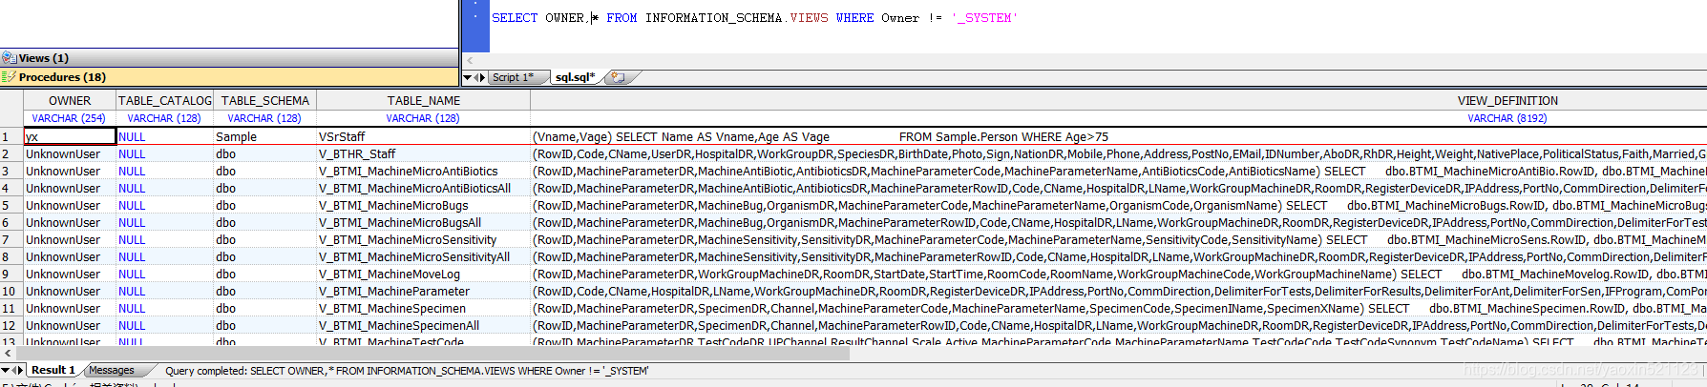This screenshot has width=1707, height=387.
Task: Select the VARCHAR (254) type label
Action: tap(69, 118)
